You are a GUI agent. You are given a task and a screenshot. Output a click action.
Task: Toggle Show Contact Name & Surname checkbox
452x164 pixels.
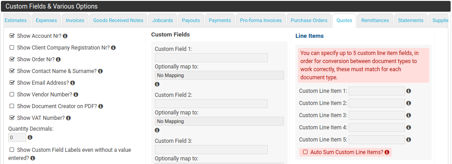click(x=12, y=71)
